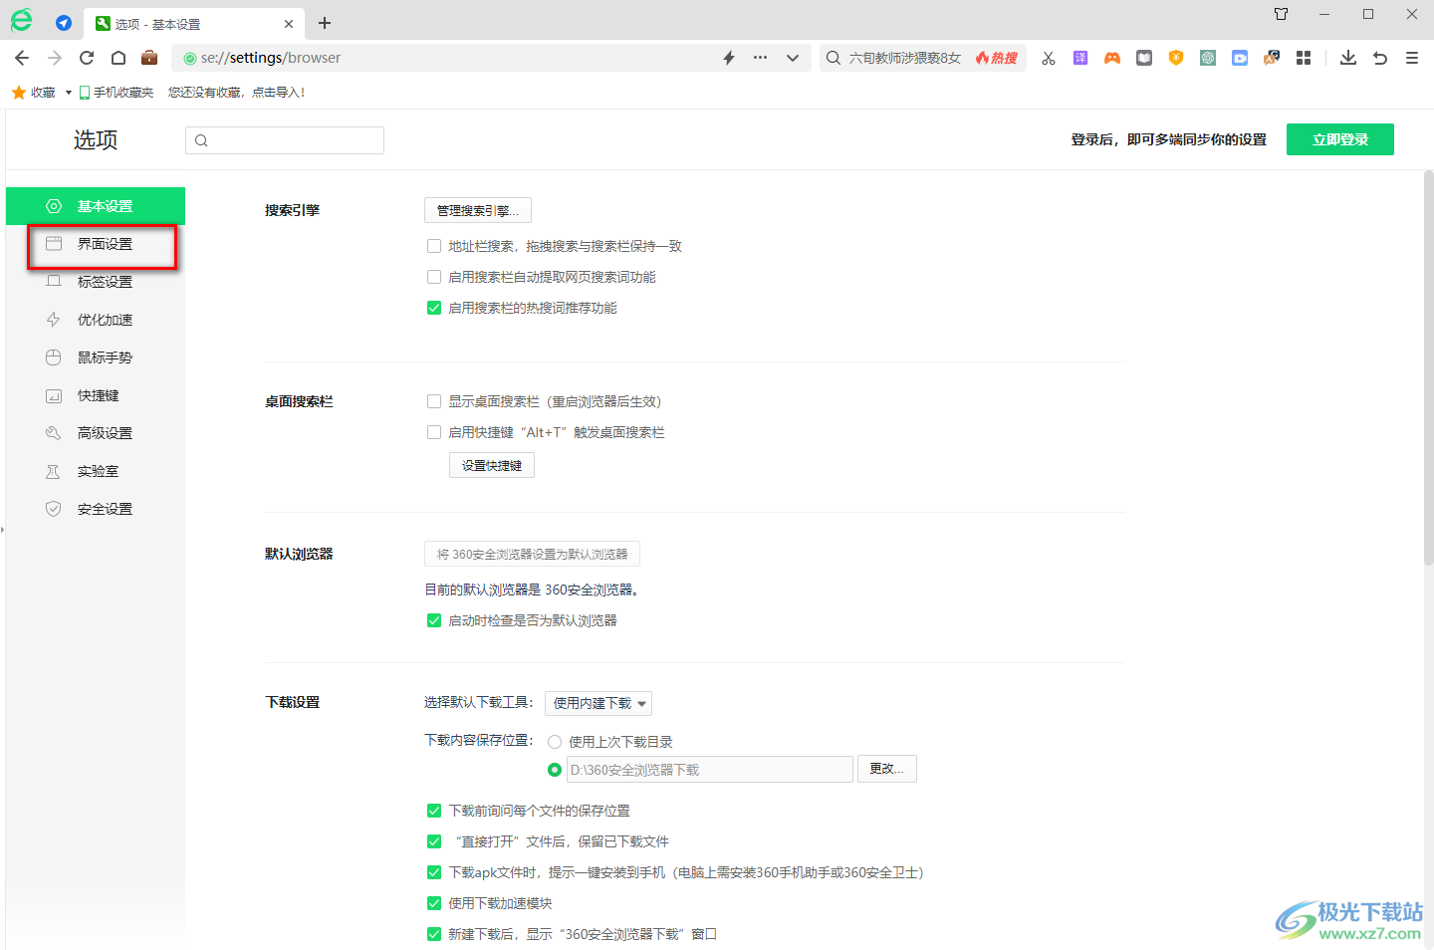The image size is (1434, 950).
Task: Select 基本设置 in sidebar
Action: (96, 206)
